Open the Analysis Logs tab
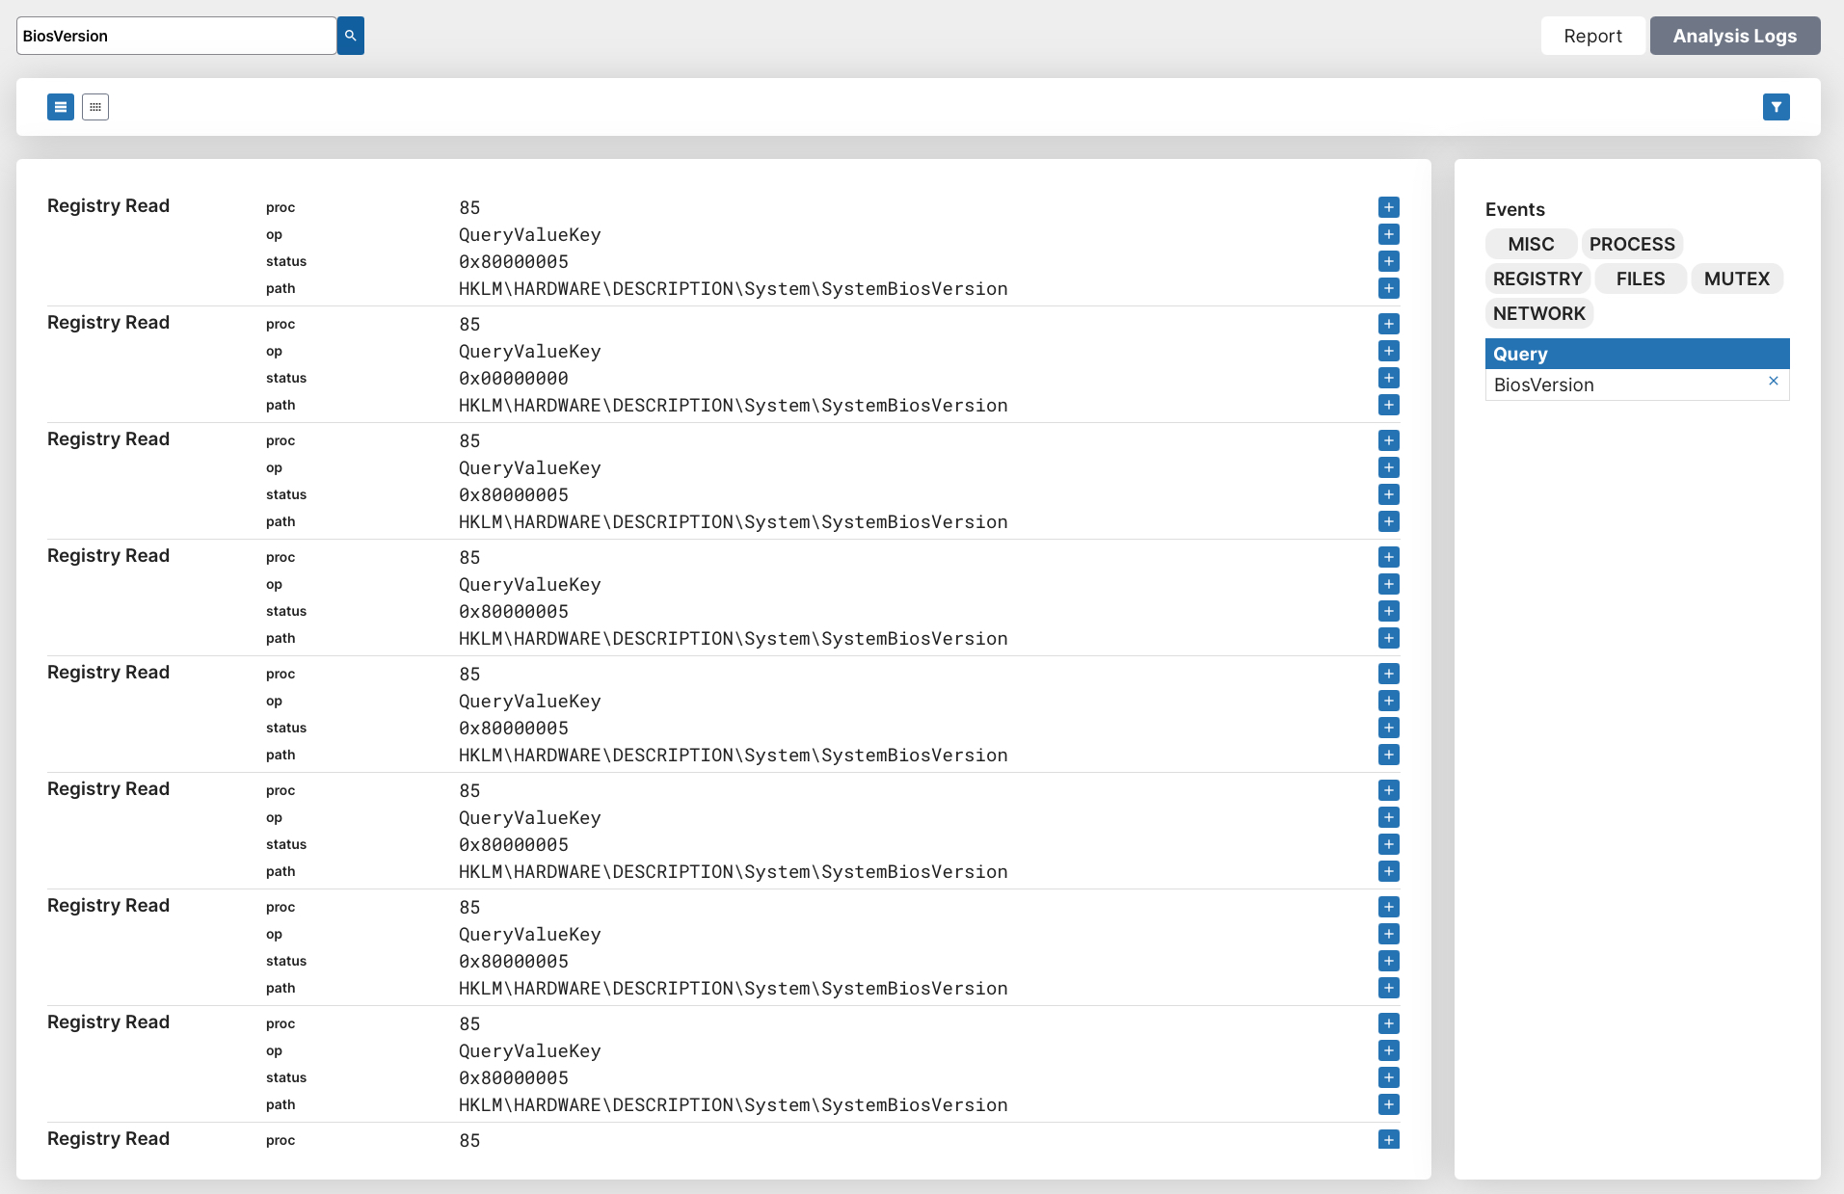Image resolution: width=1844 pixels, height=1194 pixels. pos(1734,36)
